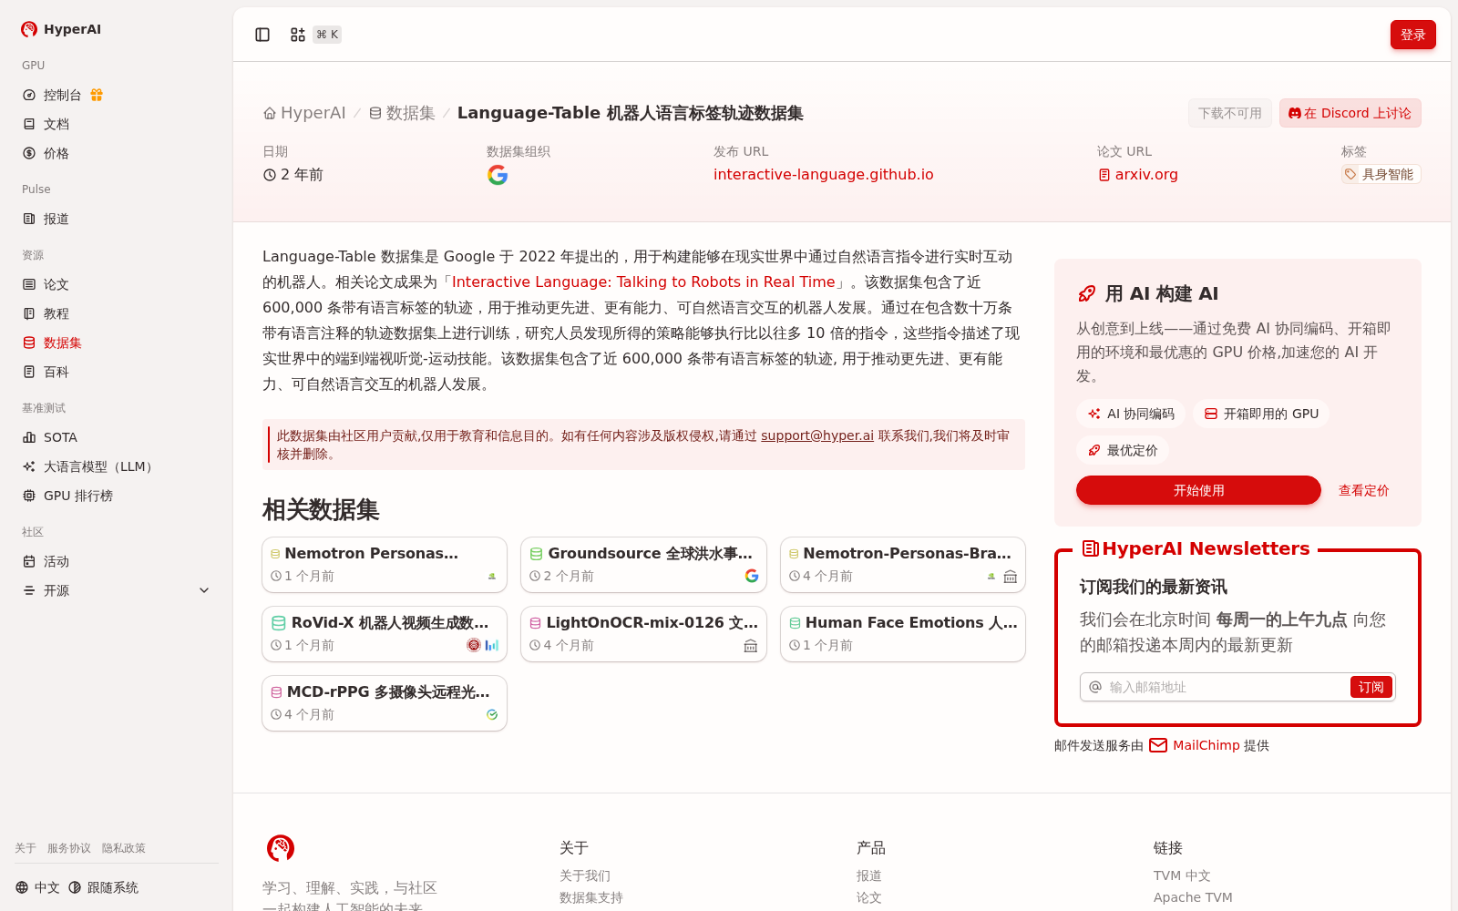Click the 查看定价 link
The height and width of the screenshot is (911, 1458).
point(1364,490)
